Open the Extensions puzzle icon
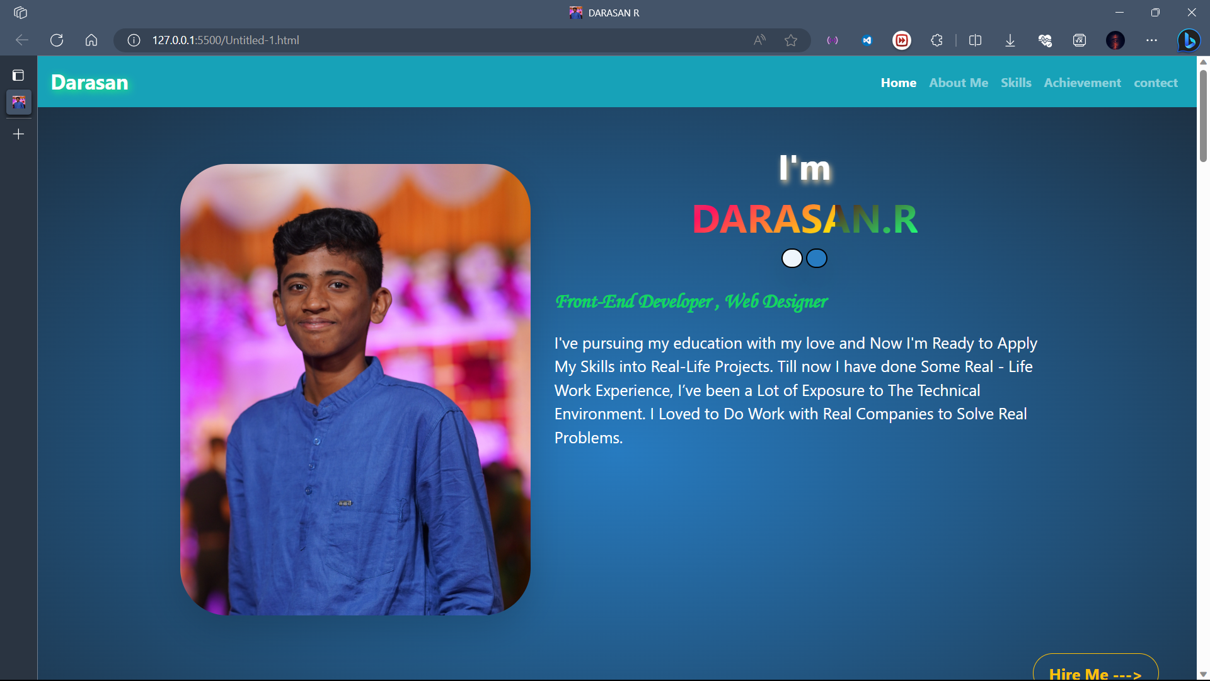The height and width of the screenshot is (681, 1210). point(936,40)
